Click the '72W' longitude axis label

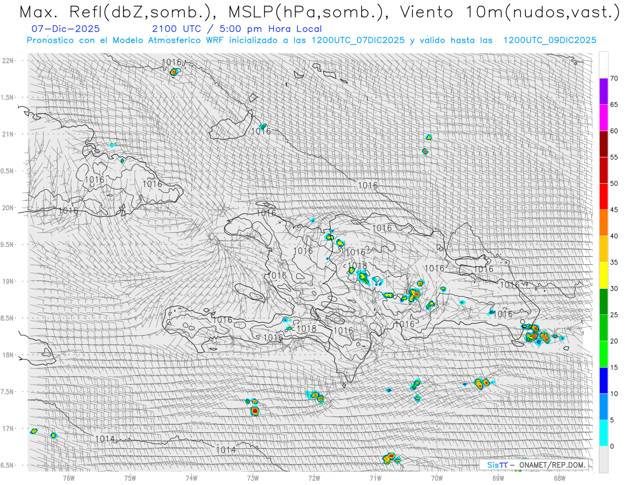[314, 478]
